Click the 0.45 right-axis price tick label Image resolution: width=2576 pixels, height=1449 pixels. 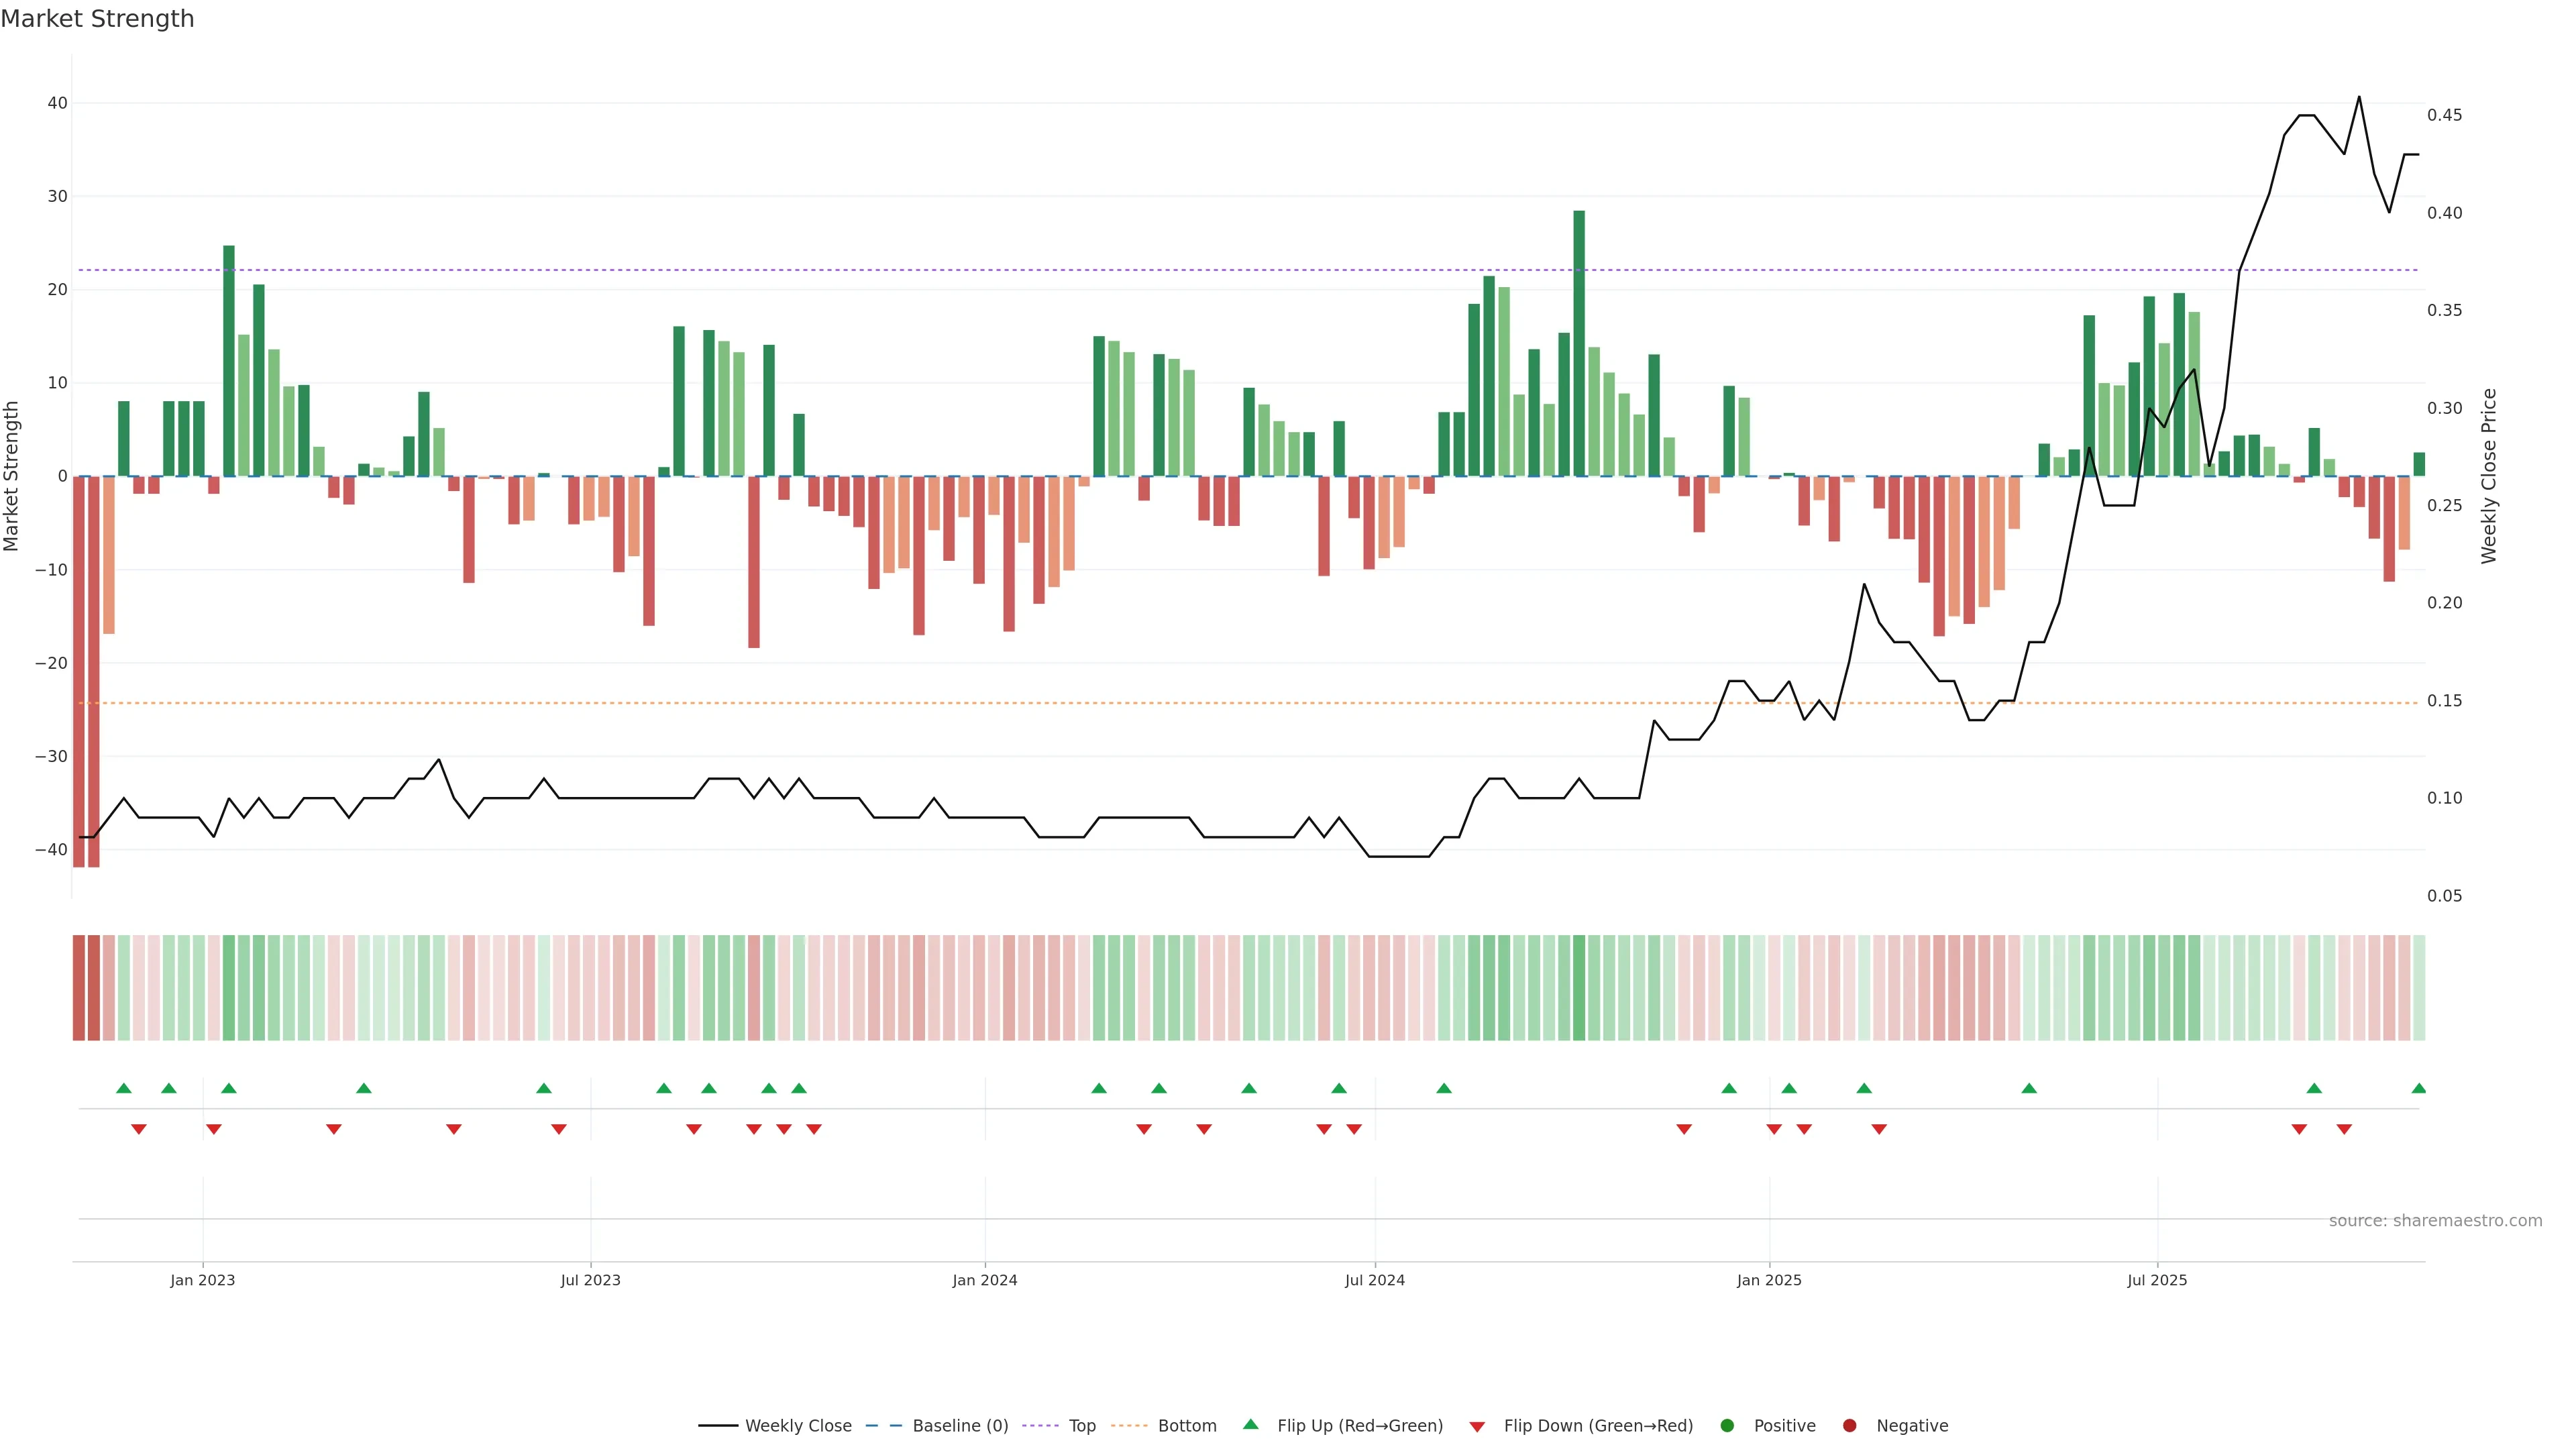pyautogui.click(x=2444, y=116)
